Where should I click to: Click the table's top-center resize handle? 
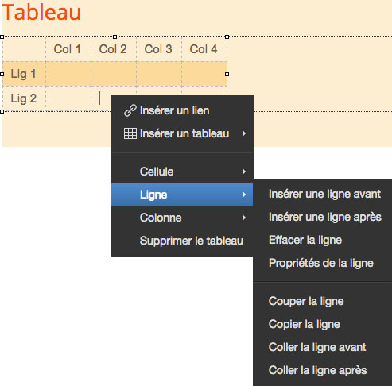pyautogui.click(x=114, y=37)
